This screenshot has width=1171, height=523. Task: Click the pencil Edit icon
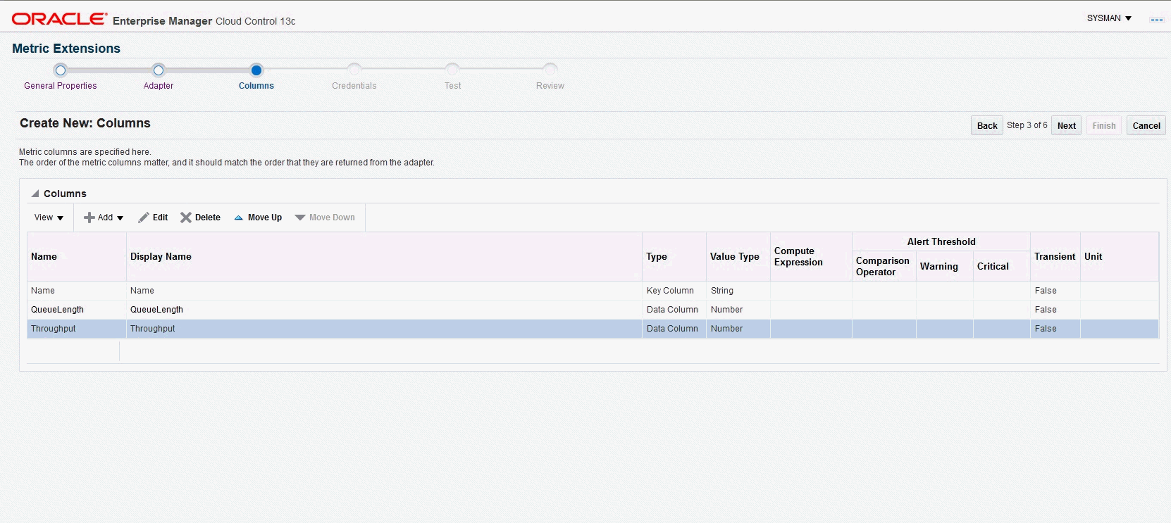[x=144, y=218]
